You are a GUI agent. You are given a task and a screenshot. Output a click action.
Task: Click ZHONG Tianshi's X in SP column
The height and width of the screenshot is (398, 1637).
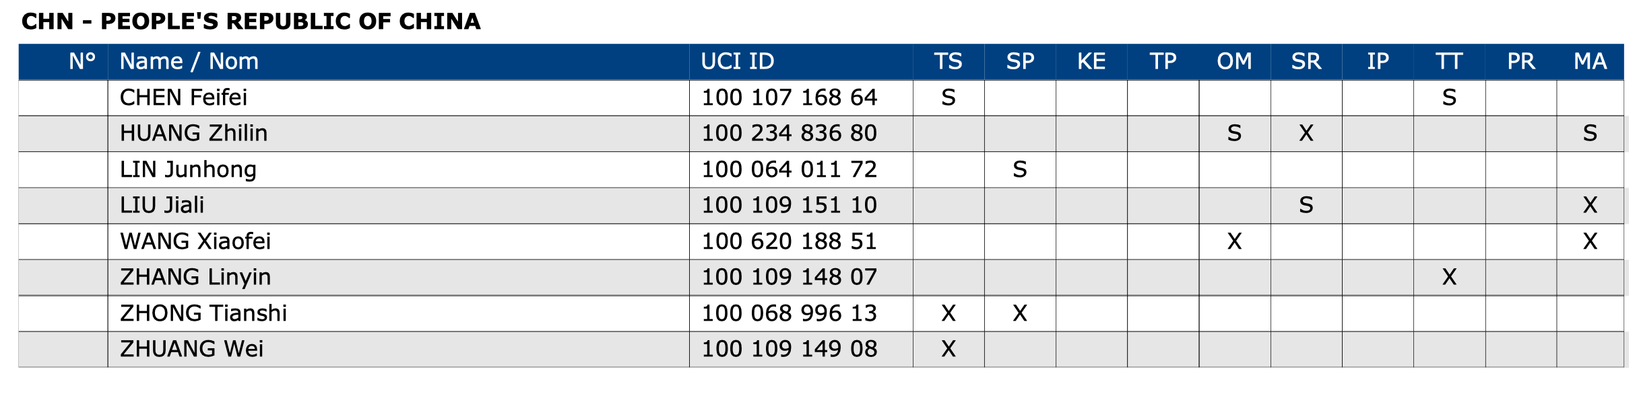coord(1019,313)
